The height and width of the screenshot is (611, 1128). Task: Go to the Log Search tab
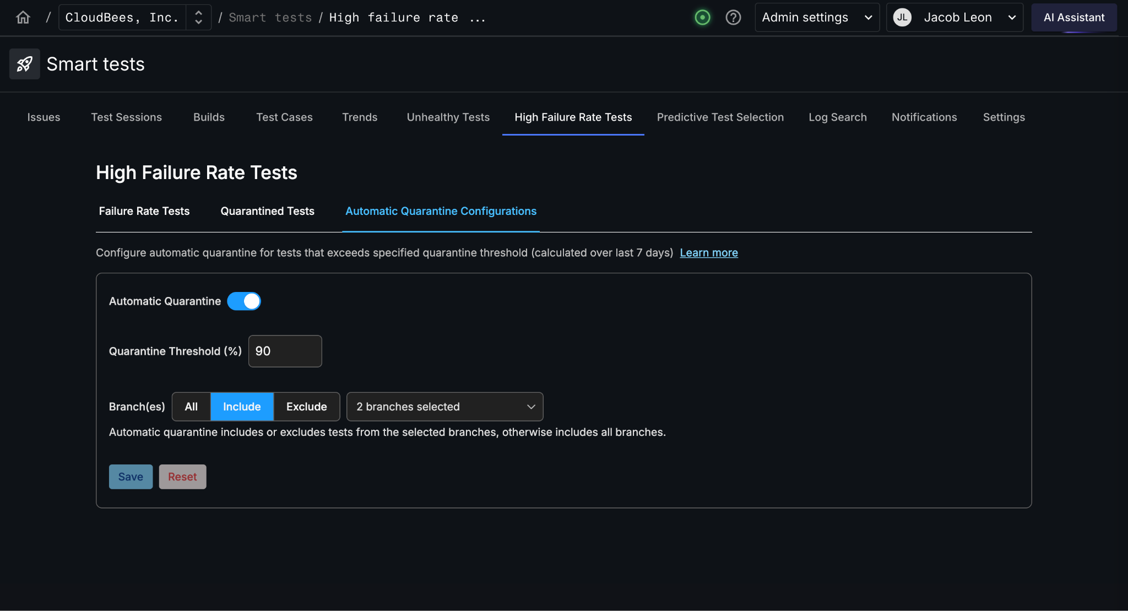point(838,117)
